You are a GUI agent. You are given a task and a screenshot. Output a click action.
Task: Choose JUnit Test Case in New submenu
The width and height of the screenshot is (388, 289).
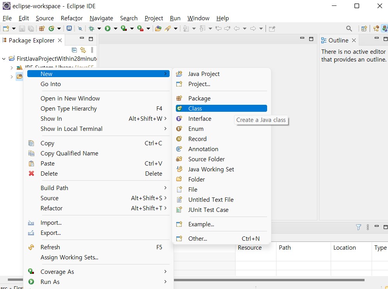221,210
